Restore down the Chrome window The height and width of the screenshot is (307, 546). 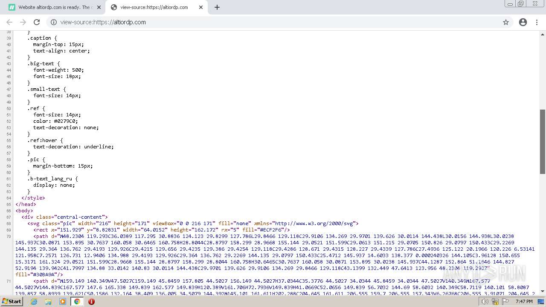[521, 4]
